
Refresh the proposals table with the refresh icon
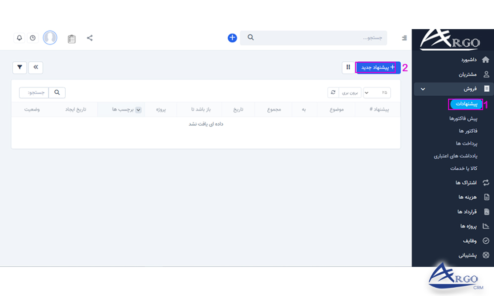[333, 93]
